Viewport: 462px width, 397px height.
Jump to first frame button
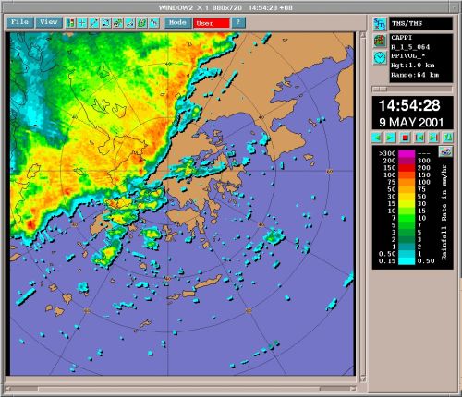coord(419,138)
